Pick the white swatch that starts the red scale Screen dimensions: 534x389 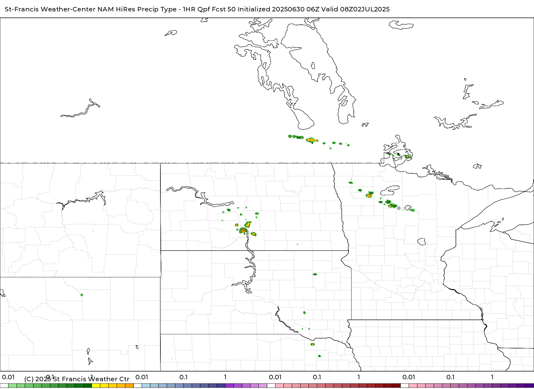271,386
